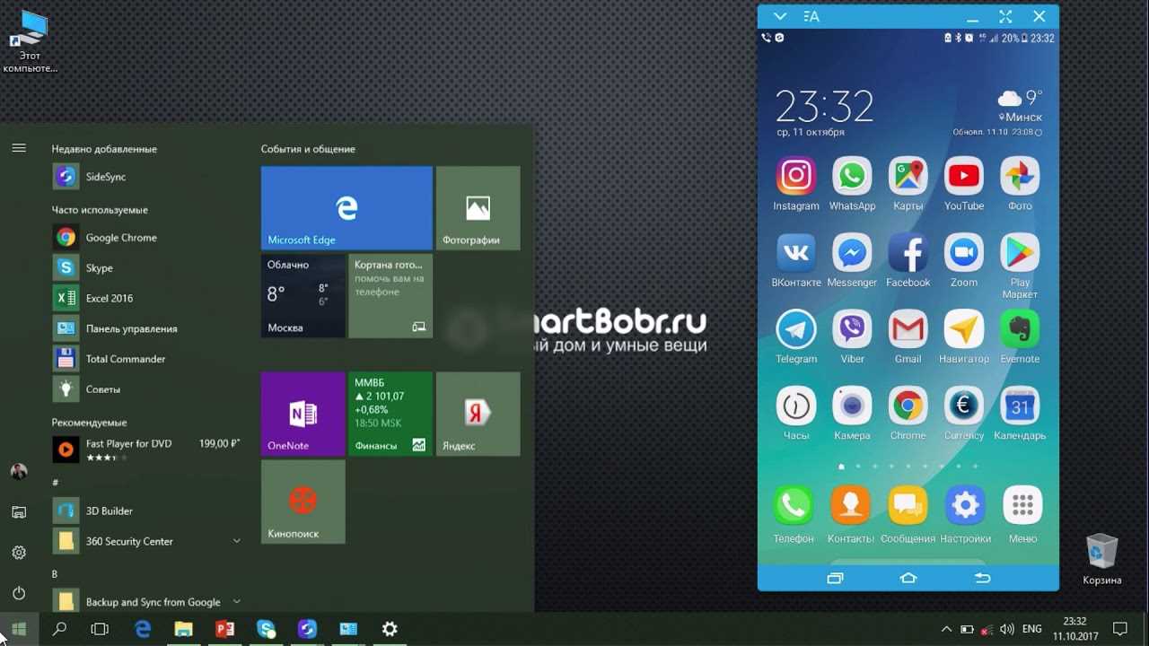Open the Финансы ММВБ tile
The image size is (1149, 646).
click(x=390, y=414)
